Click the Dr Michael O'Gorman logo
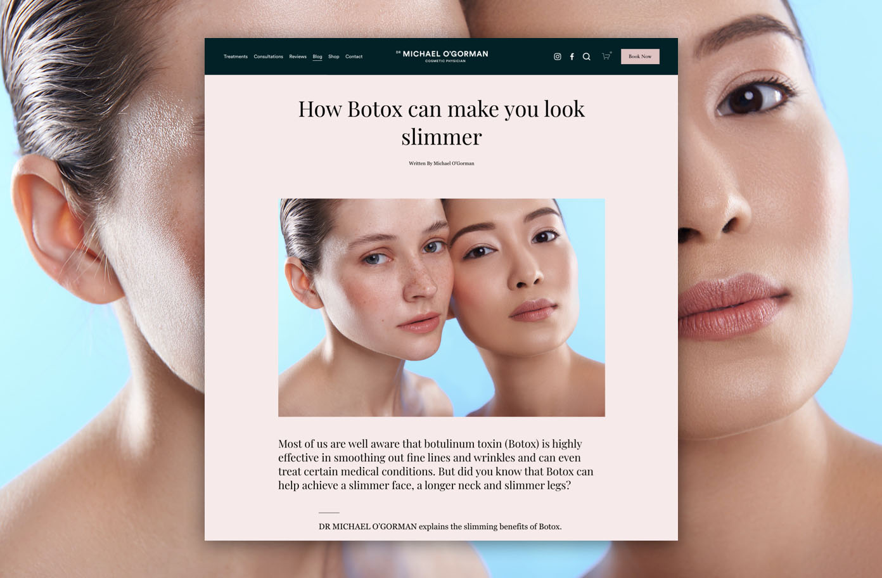 click(442, 56)
